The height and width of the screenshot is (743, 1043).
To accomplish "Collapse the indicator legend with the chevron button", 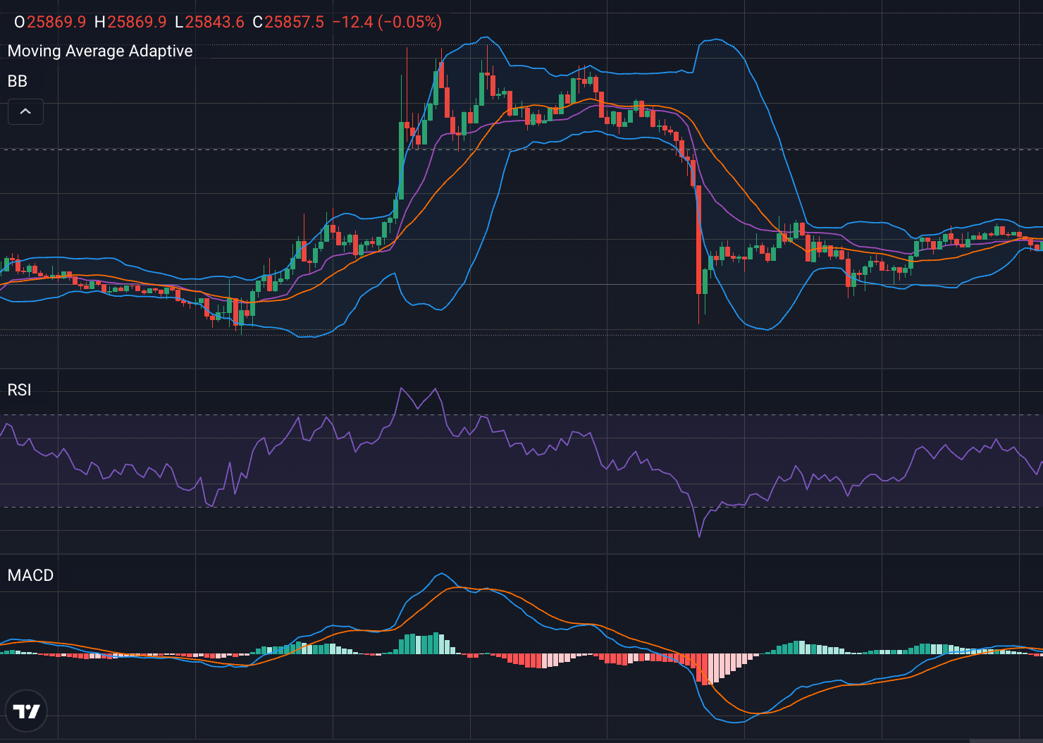I will [x=25, y=111].
